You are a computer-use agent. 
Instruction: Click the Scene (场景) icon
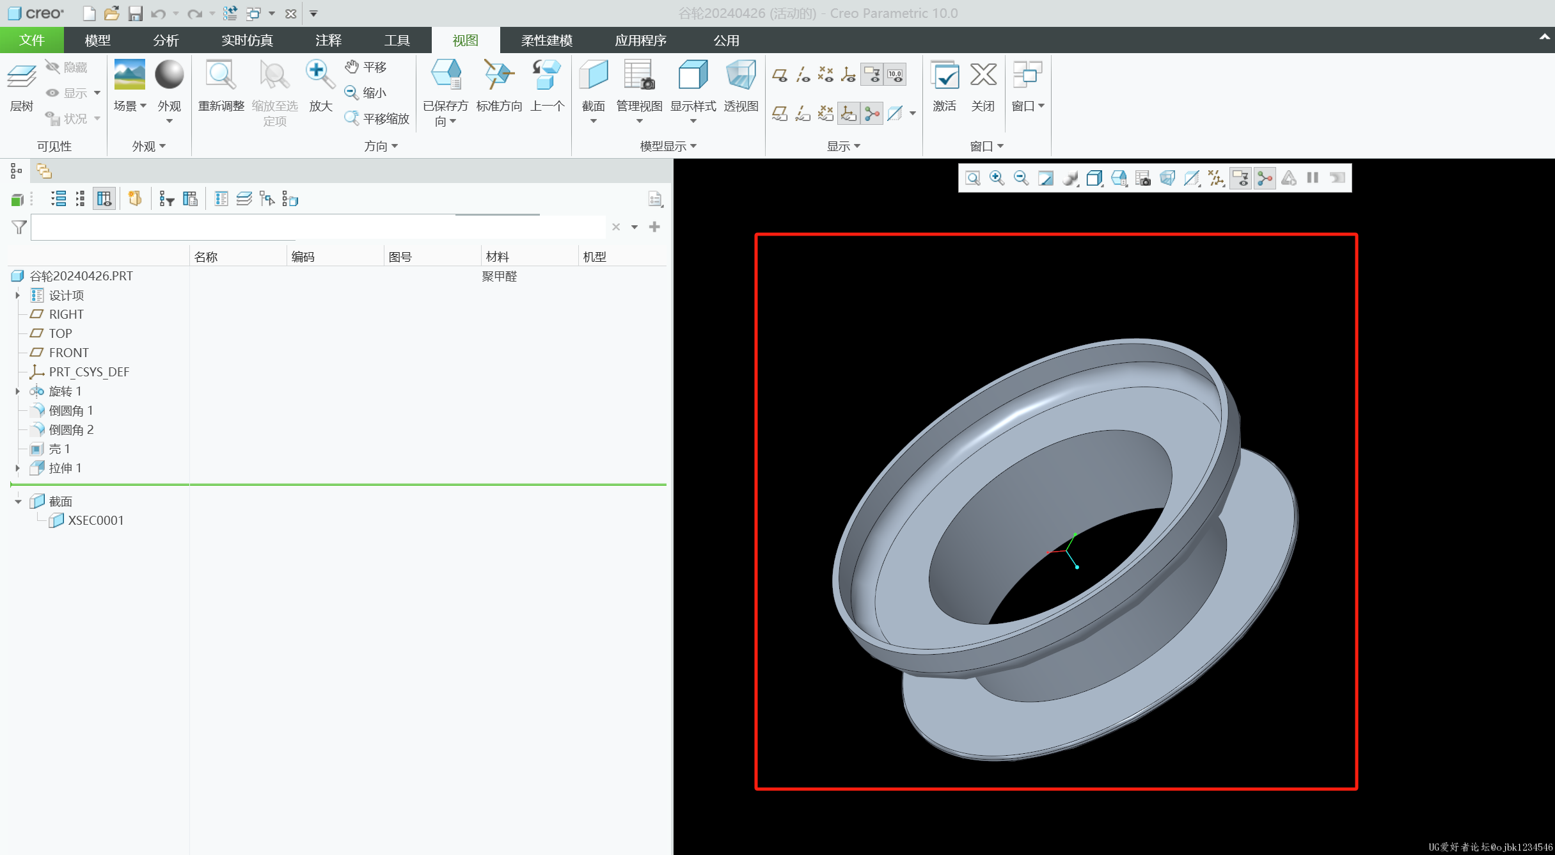[x=129, y=75]
